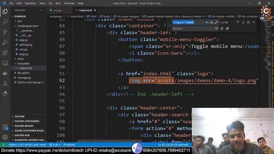The height and width of the screenshot is (154, 274).
Task: Open the Search view in activity bar
Action: click(5, 22)
